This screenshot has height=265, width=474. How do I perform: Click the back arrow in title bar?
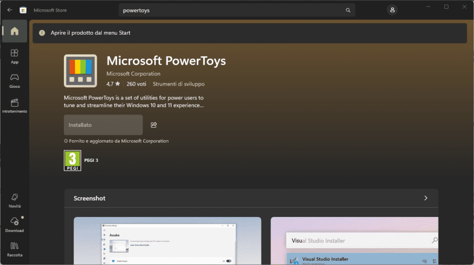point(10,10)
